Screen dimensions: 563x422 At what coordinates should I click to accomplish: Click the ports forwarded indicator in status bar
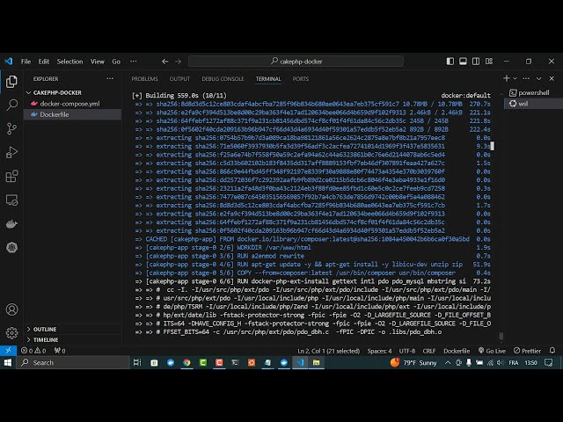pyautogui.click(x=60, y=351)
